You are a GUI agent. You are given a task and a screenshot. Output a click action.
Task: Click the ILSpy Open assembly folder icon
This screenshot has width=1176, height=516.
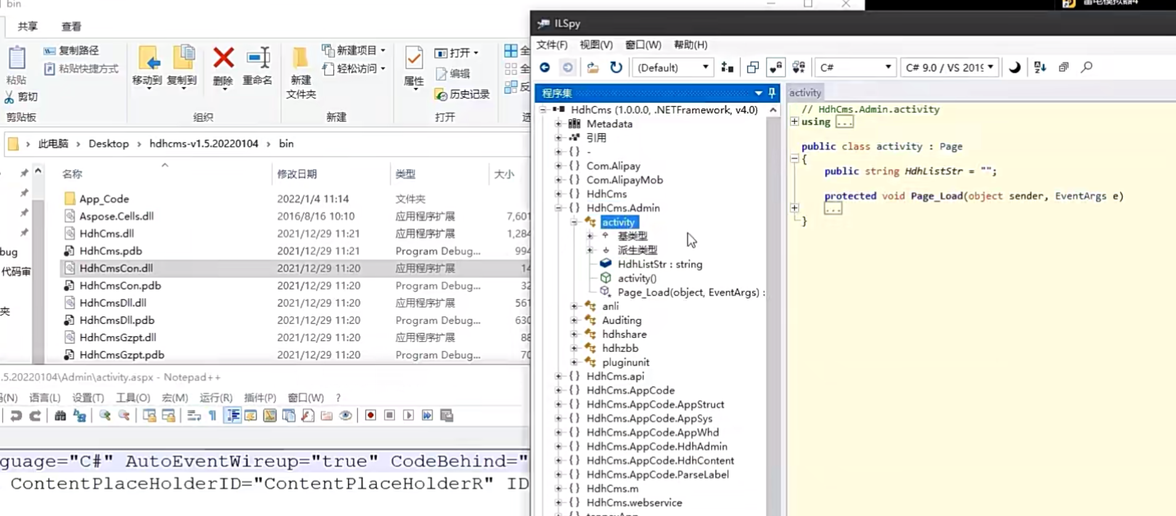tap(593, 67)
